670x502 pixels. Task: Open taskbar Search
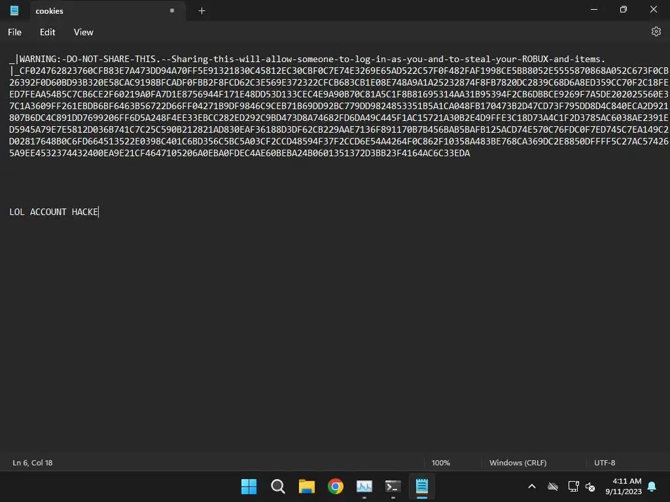(x=277, y=486)
